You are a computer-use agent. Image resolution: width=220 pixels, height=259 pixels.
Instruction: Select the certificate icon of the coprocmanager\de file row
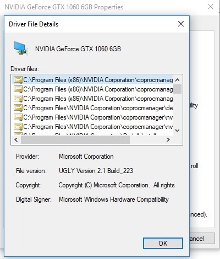point(18,108)
